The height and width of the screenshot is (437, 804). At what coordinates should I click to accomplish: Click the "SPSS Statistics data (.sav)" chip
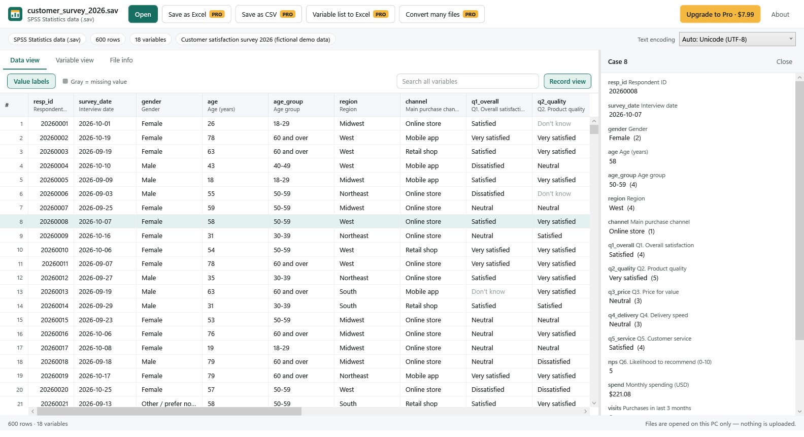pos(47,40)
